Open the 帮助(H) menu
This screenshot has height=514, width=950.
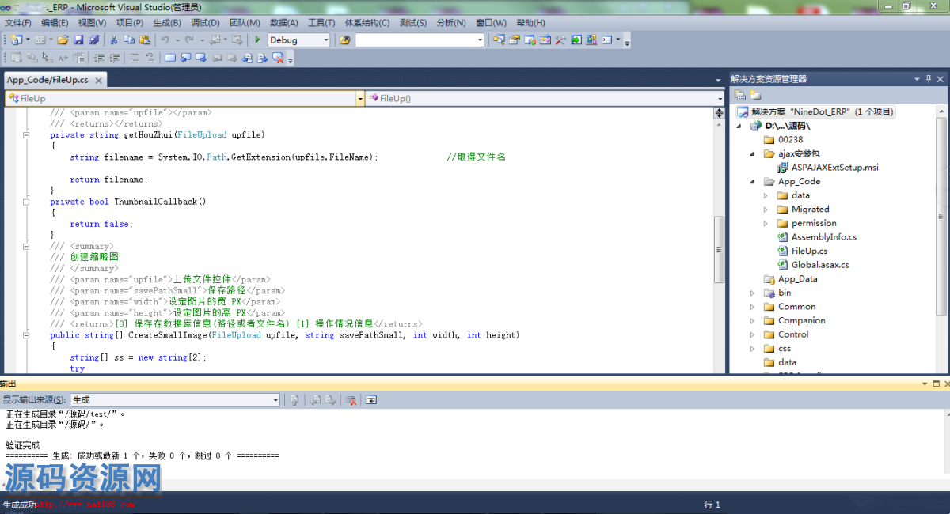click(530, 23)
